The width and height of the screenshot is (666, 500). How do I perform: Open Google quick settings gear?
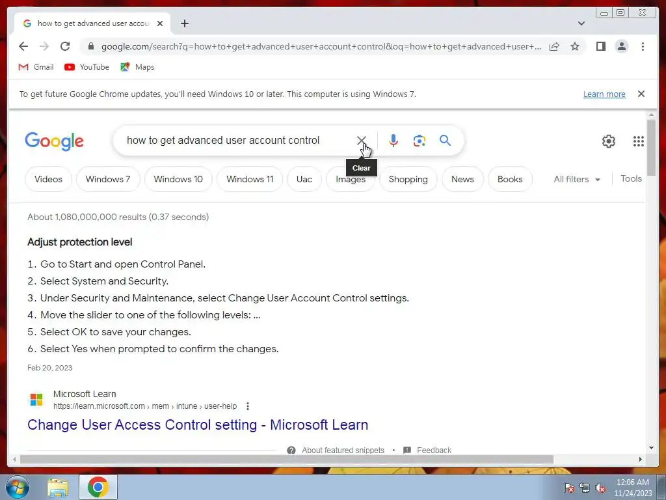coord(608,141)
